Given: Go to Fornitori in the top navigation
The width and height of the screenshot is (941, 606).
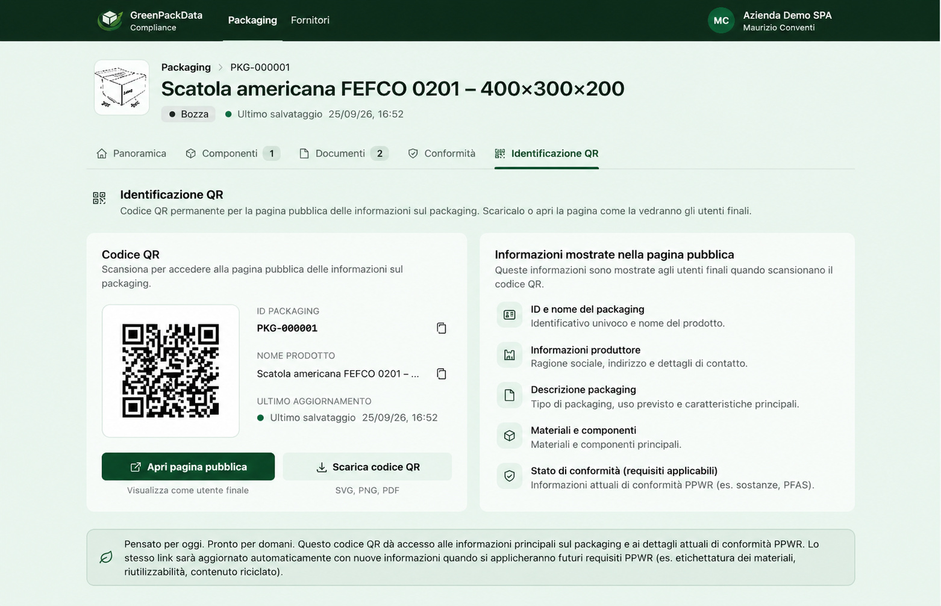Looking at the screenshot, I should click(x=310, y=20).
